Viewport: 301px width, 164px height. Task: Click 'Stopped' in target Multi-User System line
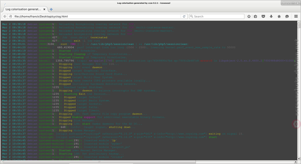click(65, 77)
